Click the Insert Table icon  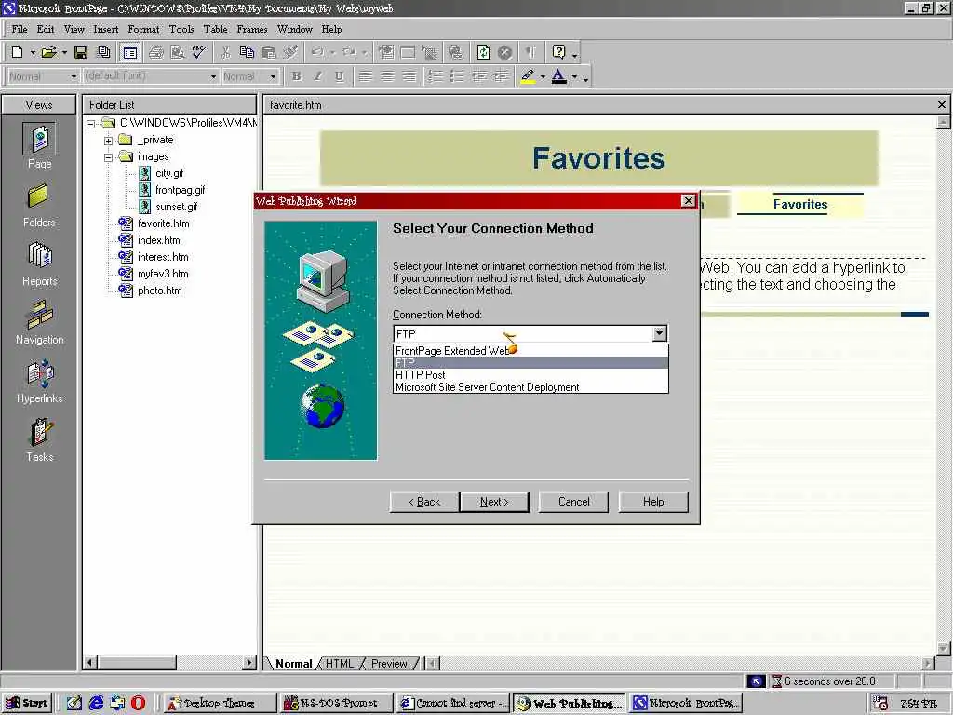coord(408,52)
